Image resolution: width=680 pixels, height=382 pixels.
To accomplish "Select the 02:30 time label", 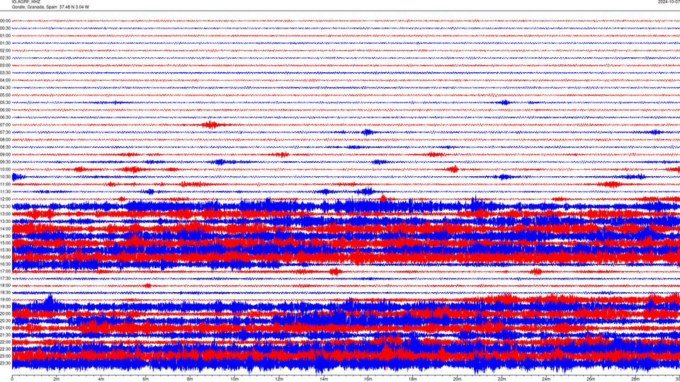I will [5, 57].
